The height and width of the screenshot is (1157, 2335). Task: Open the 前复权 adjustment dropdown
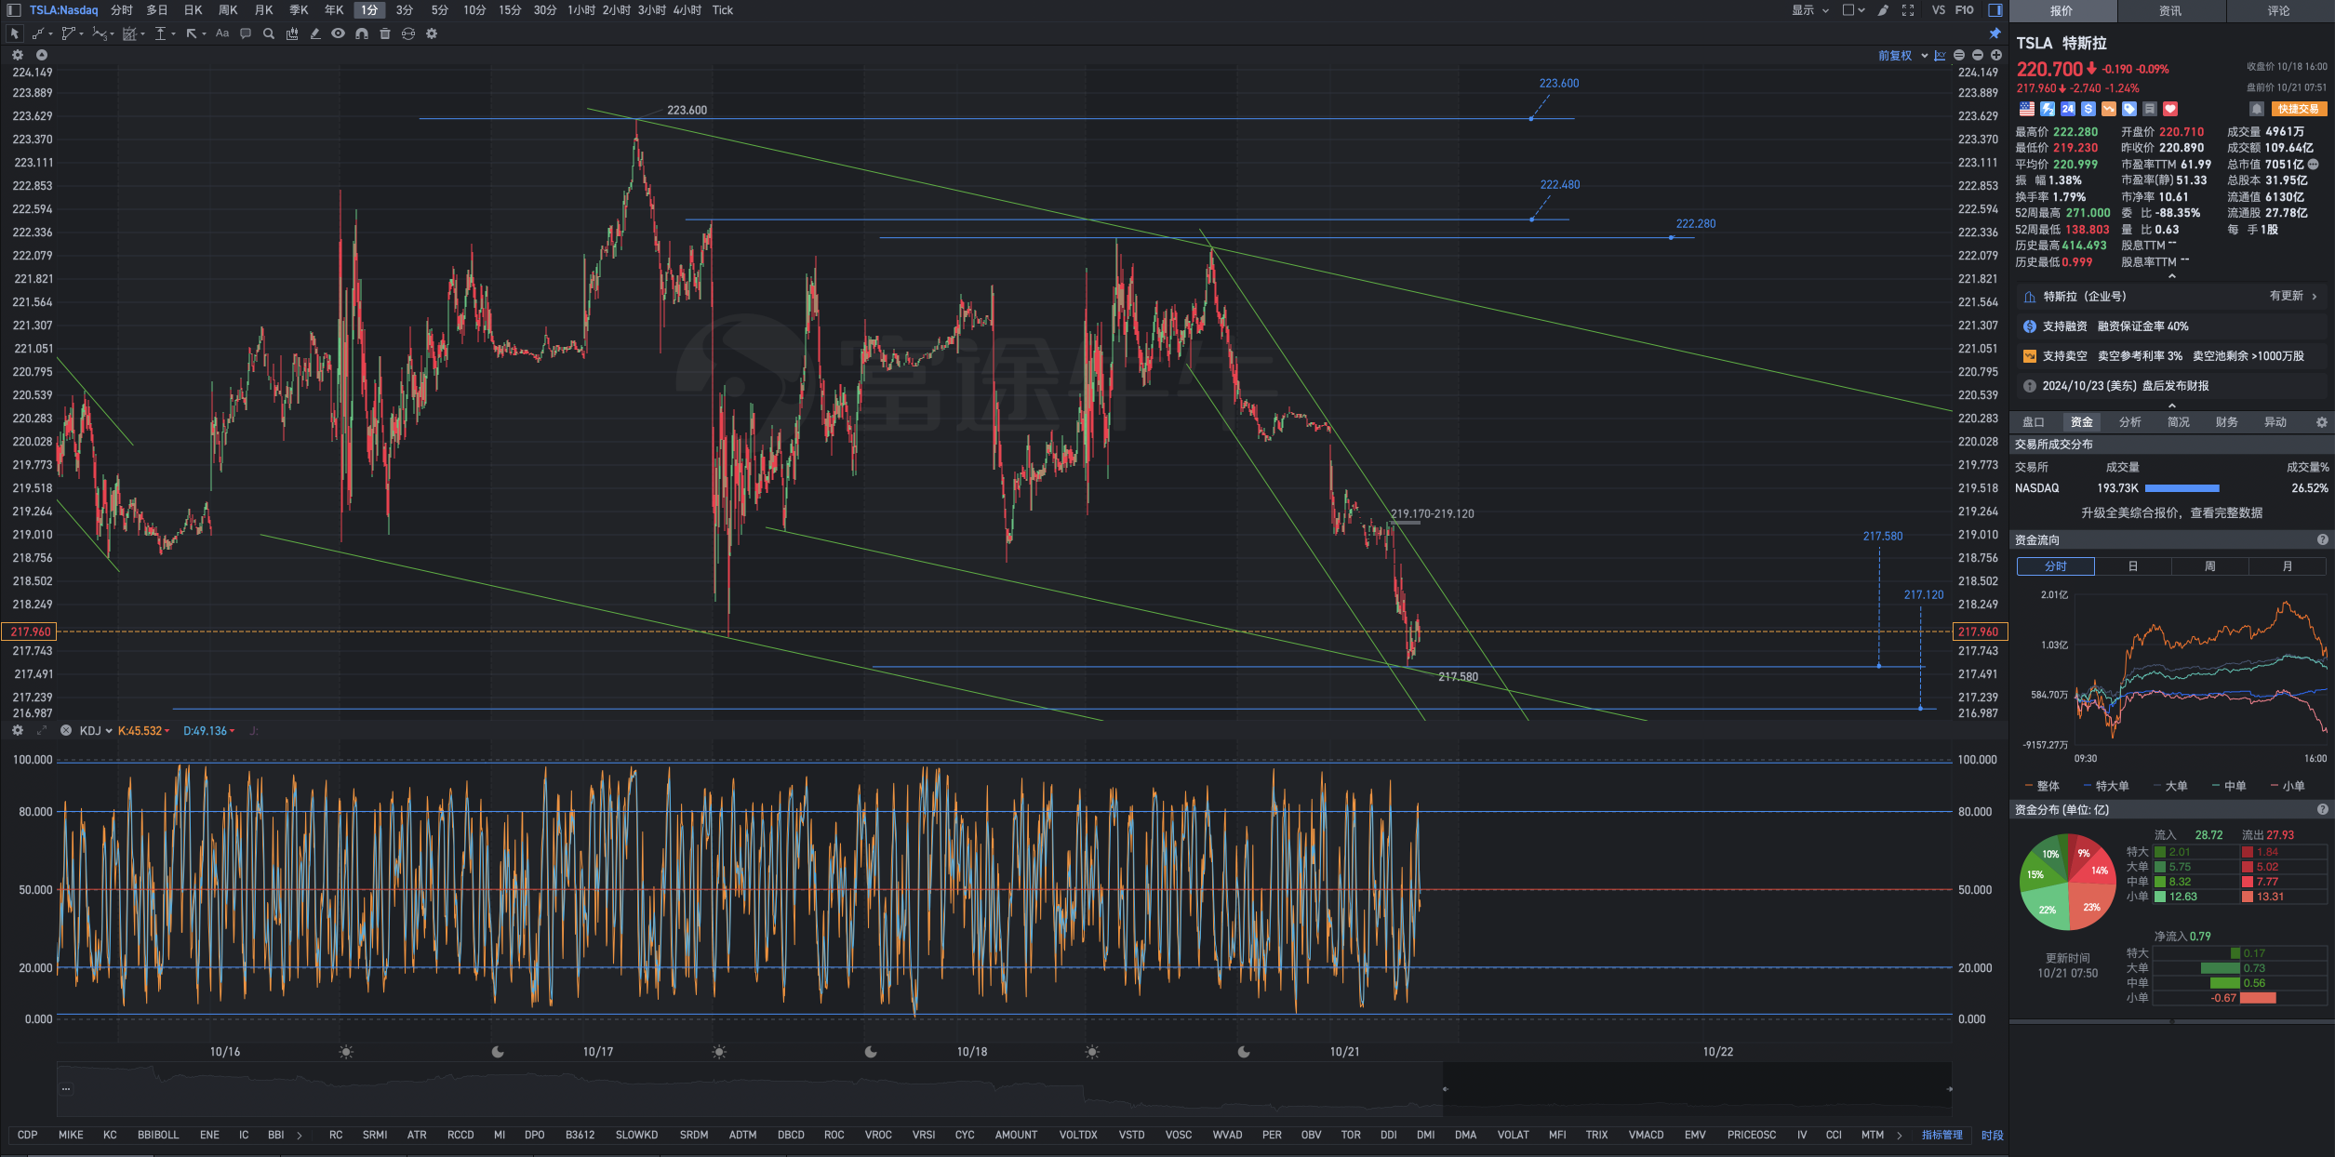pyautogui.click(x=1902, y=56)
